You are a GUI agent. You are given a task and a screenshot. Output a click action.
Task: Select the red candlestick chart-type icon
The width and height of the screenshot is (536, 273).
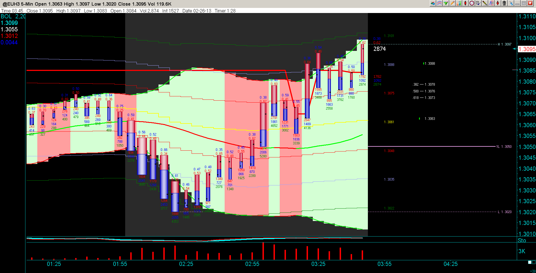click(x=465, y=3)
